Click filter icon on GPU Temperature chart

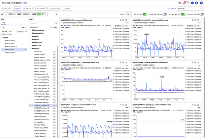pyautogui.click(x=121, y=62)
